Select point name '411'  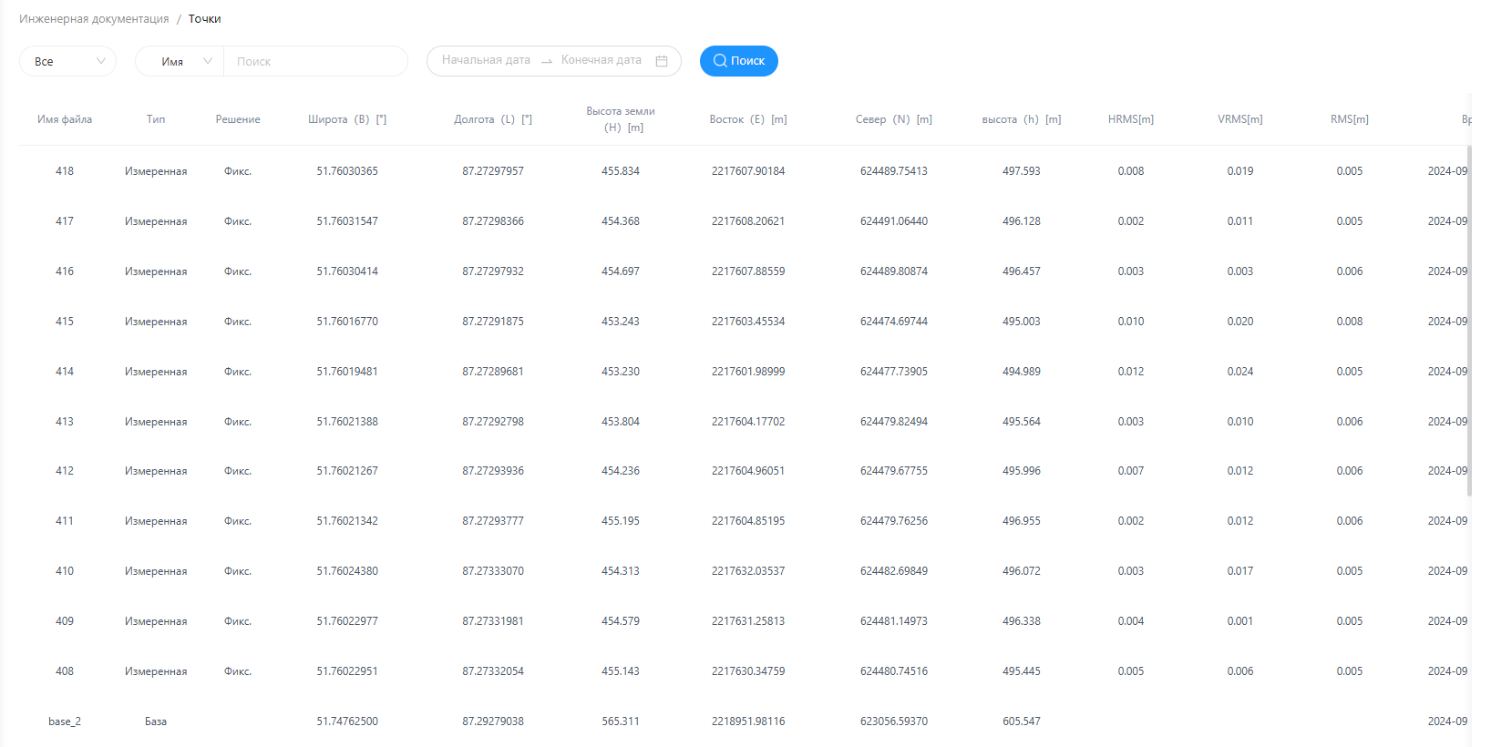coord(65,521)
